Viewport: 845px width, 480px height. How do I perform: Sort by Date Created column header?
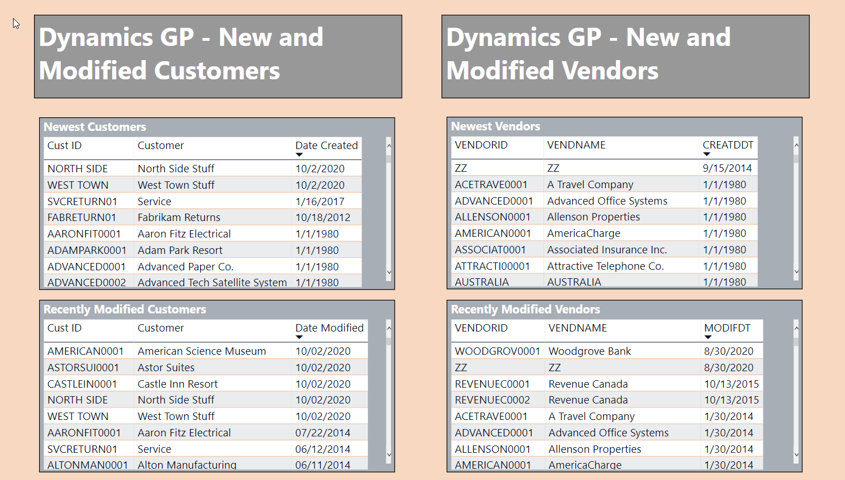326,146
